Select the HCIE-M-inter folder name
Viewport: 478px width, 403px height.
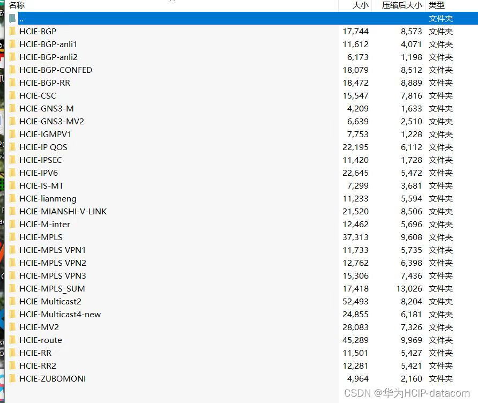click(x=45, y=225)
